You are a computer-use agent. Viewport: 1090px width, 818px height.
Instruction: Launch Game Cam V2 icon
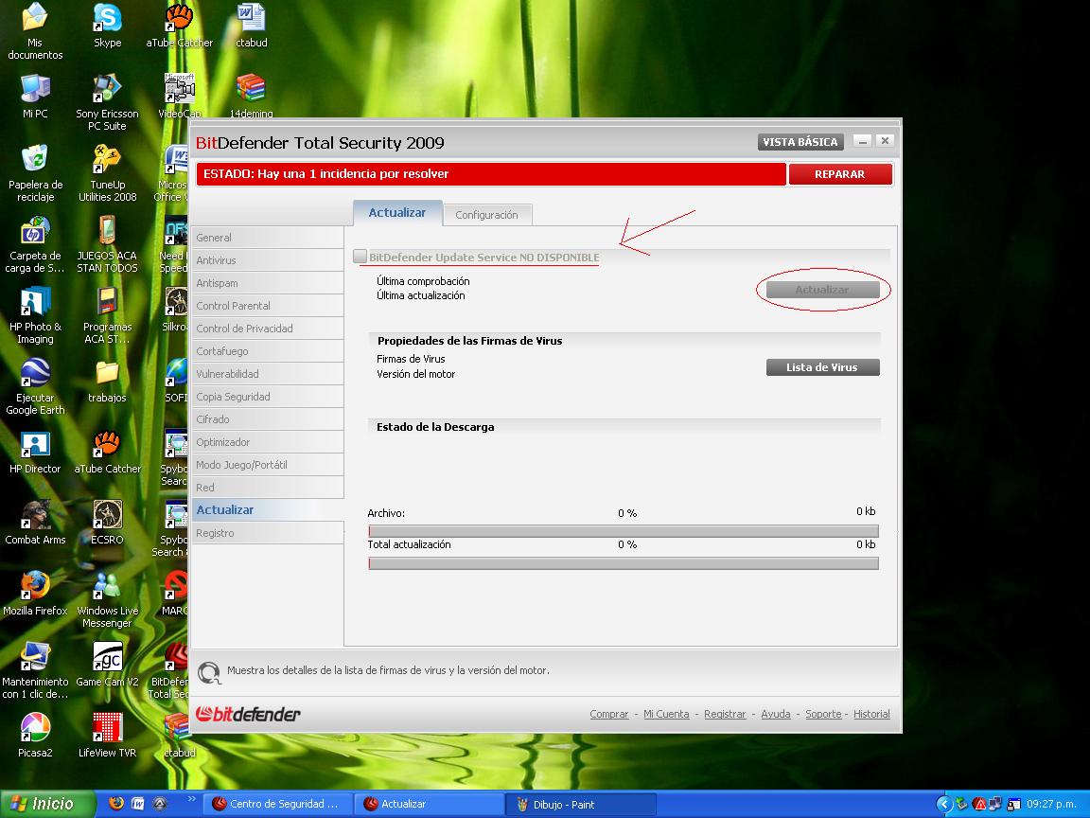tap(107, 665)
